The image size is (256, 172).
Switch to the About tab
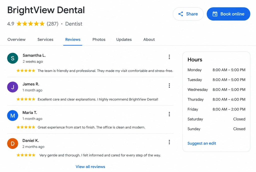click(x=149, y=39)
